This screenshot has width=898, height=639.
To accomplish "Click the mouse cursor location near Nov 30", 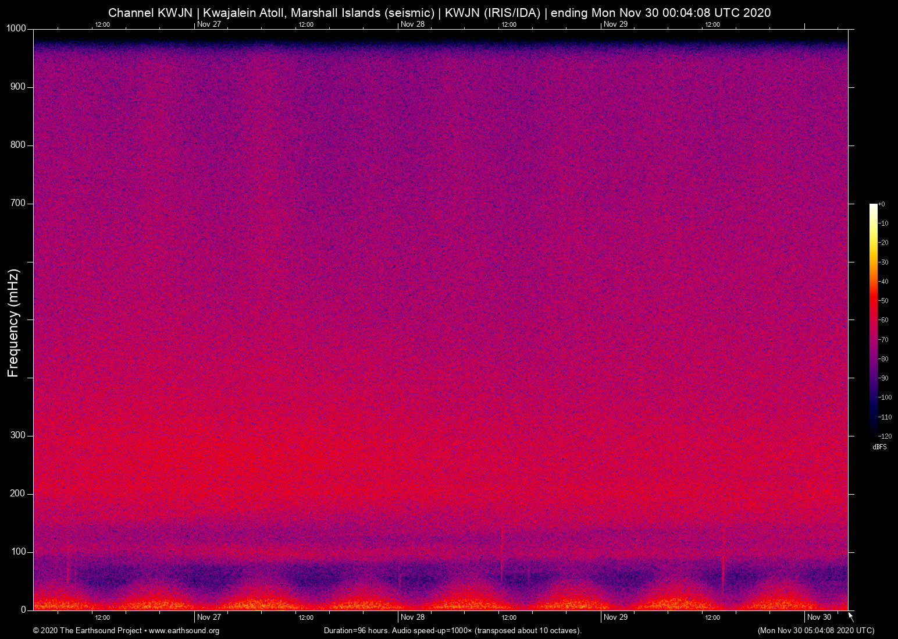I will click(x=849, y=615).
